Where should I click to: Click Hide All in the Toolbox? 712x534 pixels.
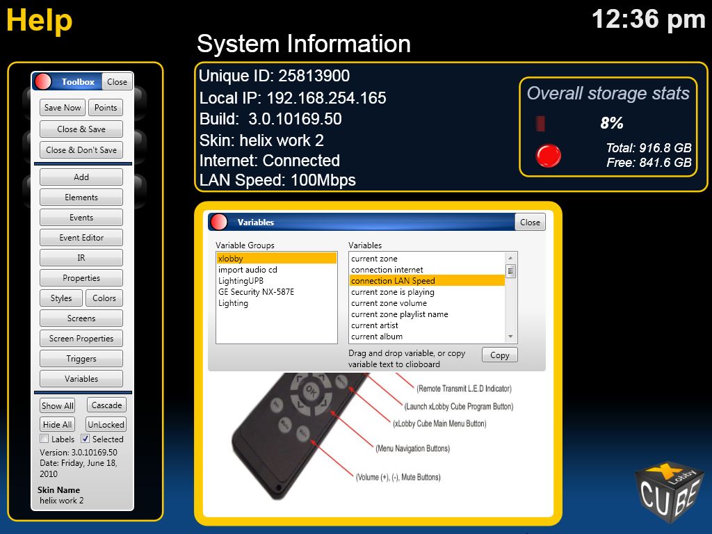[x=57, y=425]
